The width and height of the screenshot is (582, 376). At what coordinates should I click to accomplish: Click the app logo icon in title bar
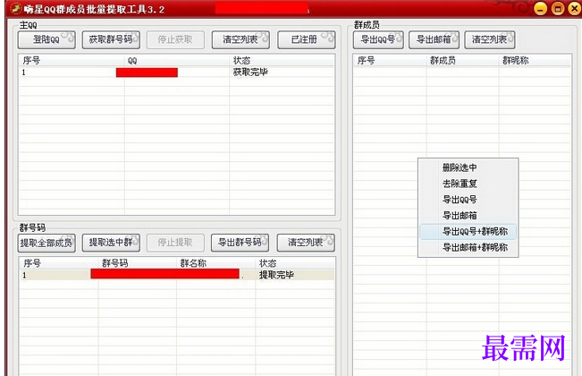point(15,8)
